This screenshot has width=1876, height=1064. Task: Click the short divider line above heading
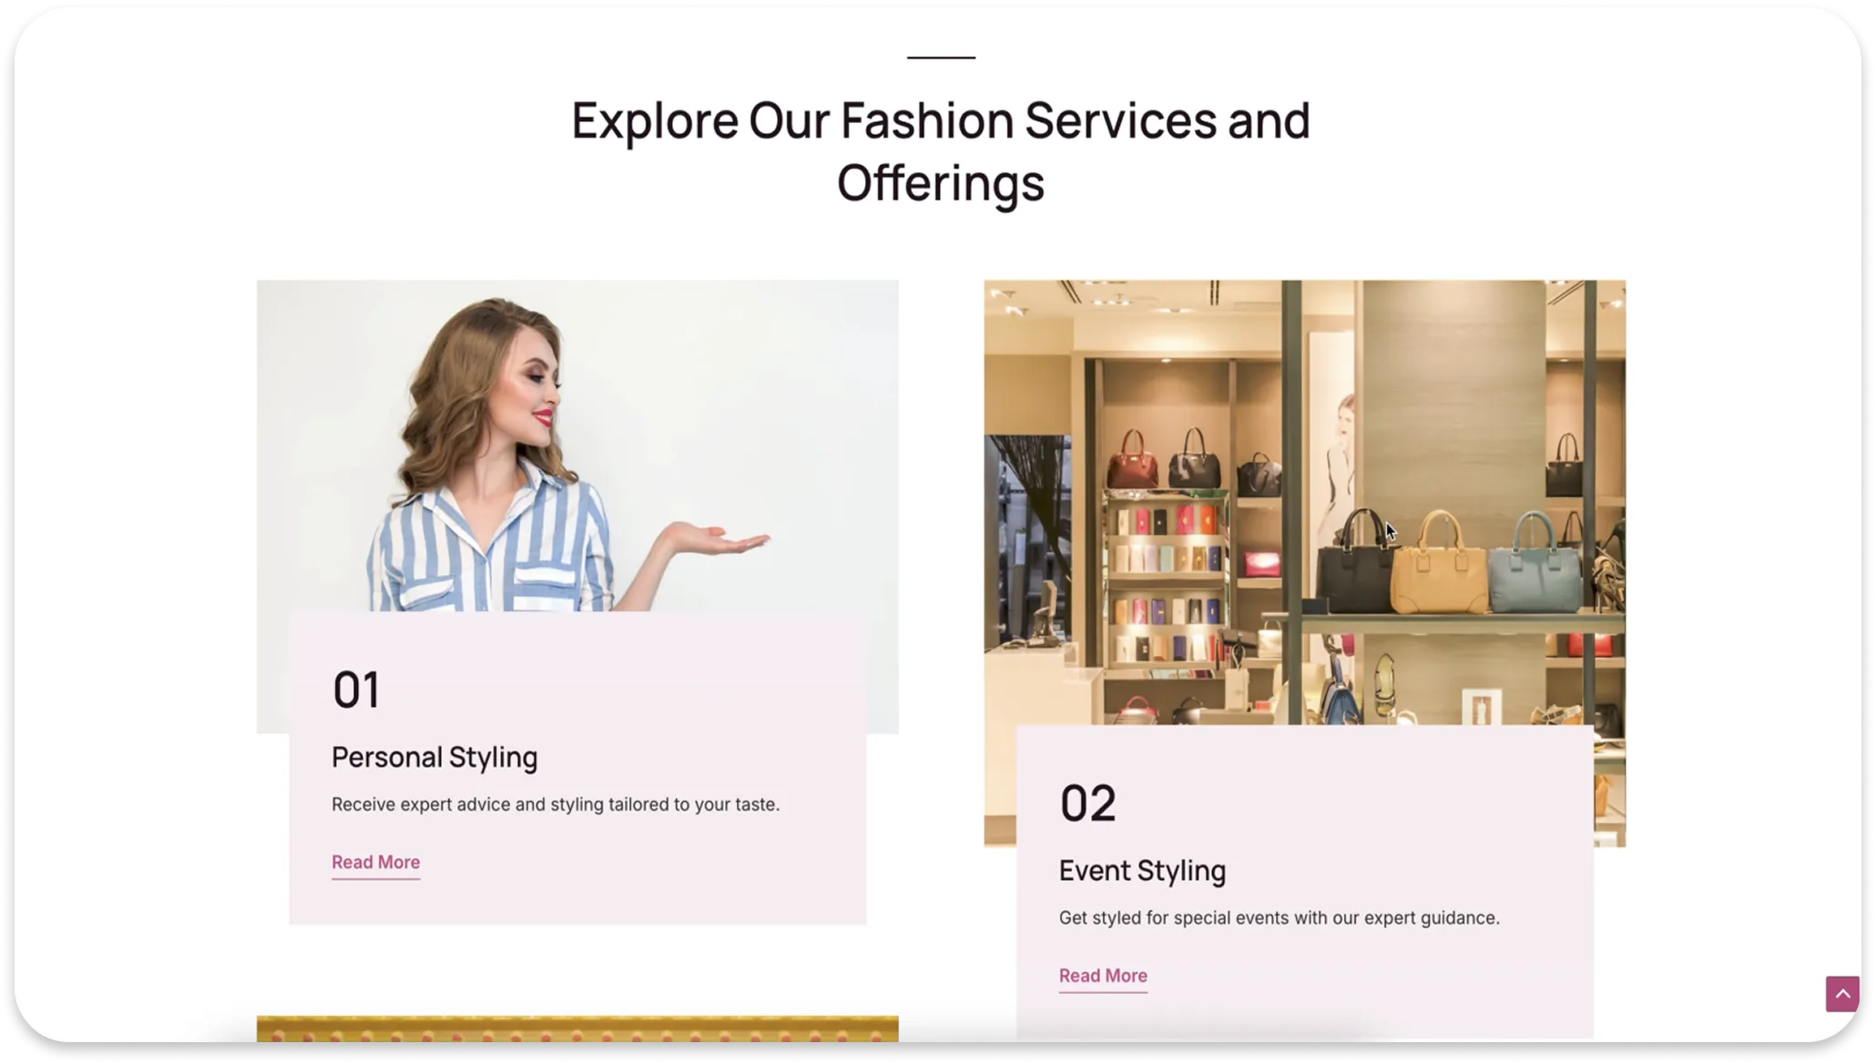pos(941,57)
